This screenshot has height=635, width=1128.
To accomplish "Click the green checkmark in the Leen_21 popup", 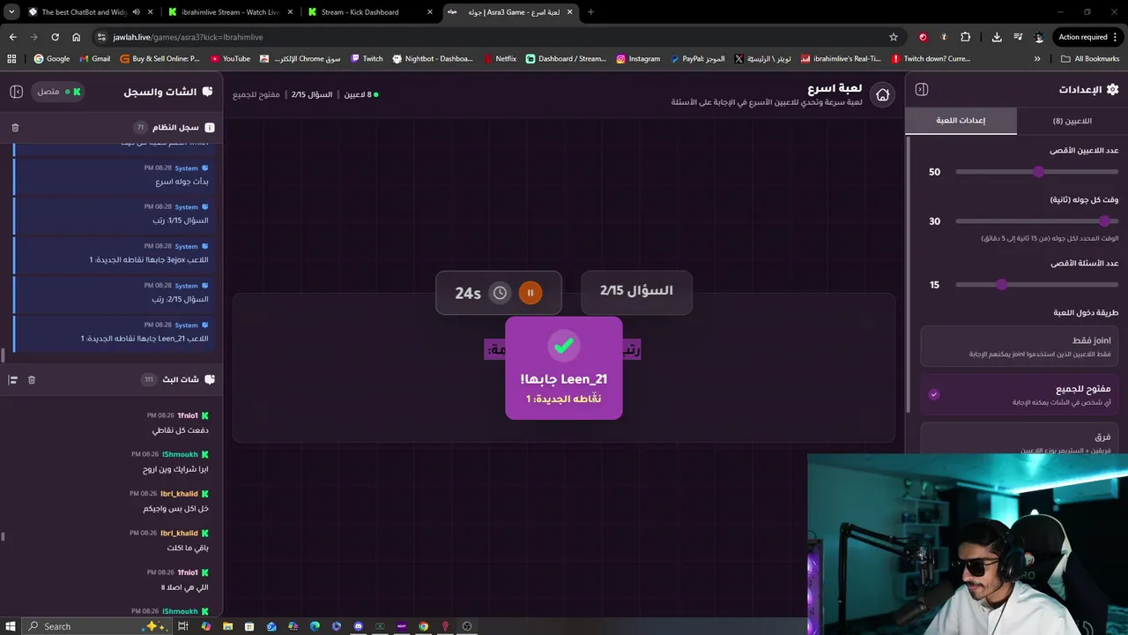I will pos(564,345).
